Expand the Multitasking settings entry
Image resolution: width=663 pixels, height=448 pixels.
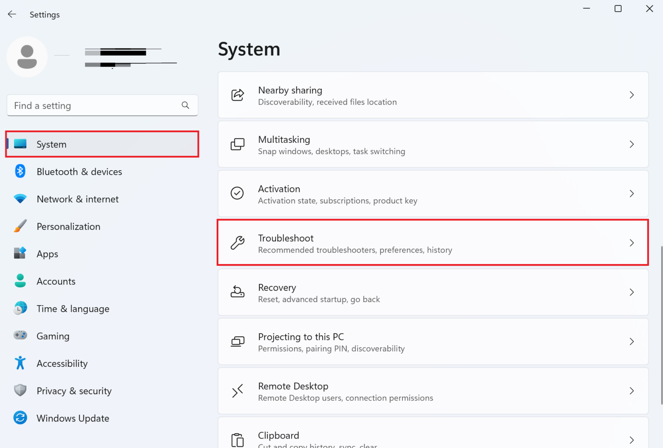[433, 145]
